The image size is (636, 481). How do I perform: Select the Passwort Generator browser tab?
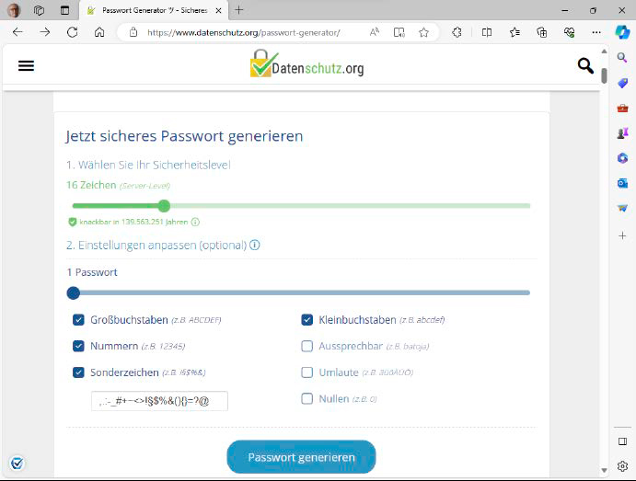(154, 10)
